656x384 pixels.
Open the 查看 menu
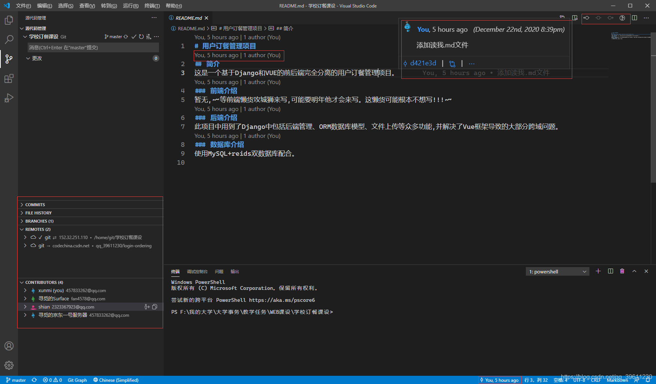(x=86, y=6)
